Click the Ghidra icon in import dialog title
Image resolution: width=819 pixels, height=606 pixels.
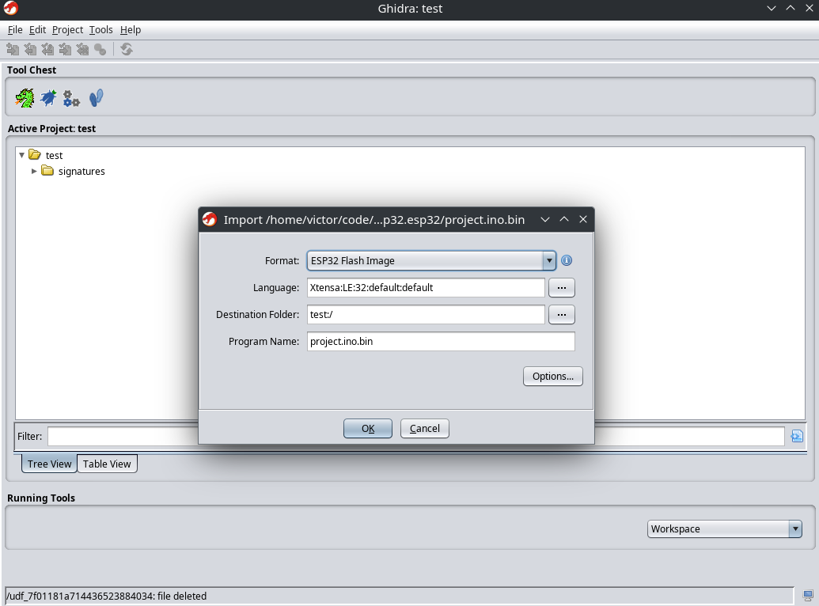coord(210,219)
